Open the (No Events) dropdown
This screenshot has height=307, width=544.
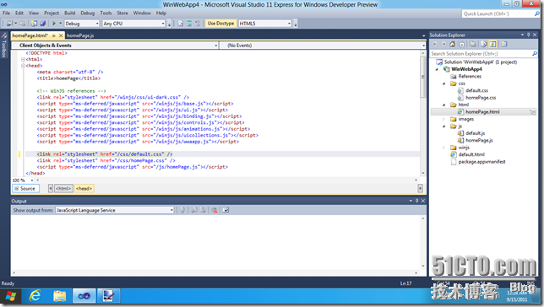tap(423, 46)
